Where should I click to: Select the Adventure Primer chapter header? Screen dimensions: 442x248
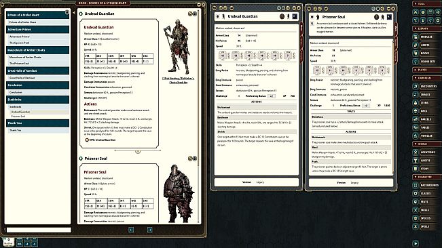tap(37, 29)
